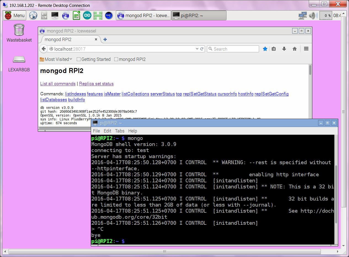The image size is (349, 257).
Task: Expand the Most Visited bookmarks dropdown
Action: (56, 59)
